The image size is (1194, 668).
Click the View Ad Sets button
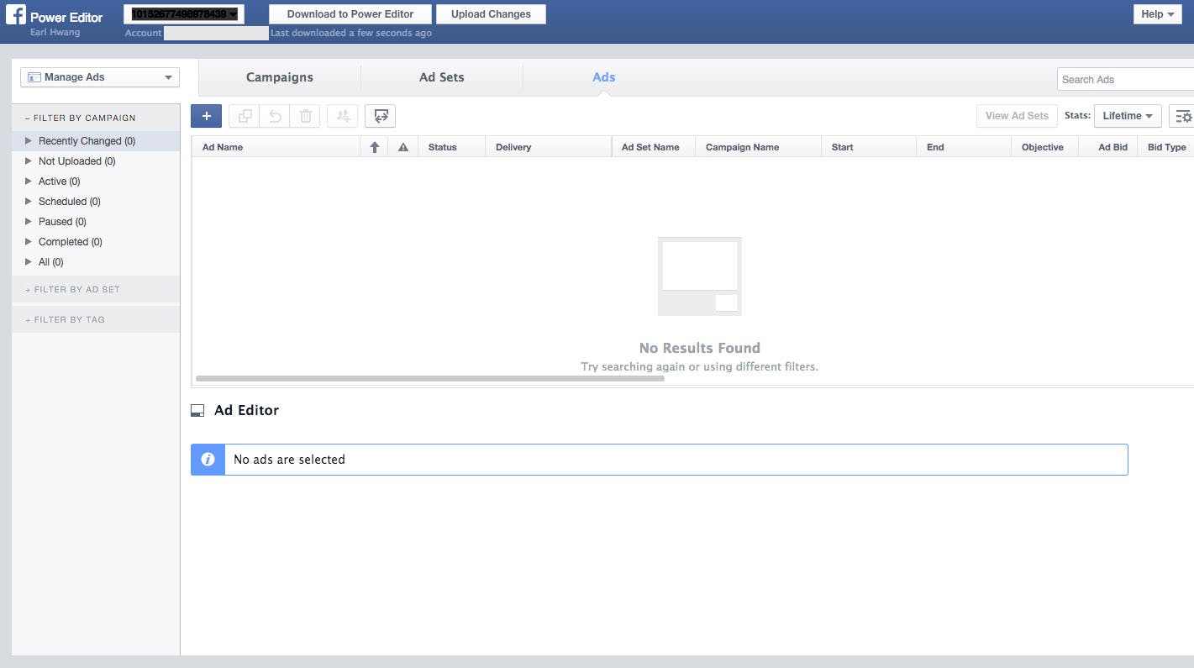point(1017,116)
